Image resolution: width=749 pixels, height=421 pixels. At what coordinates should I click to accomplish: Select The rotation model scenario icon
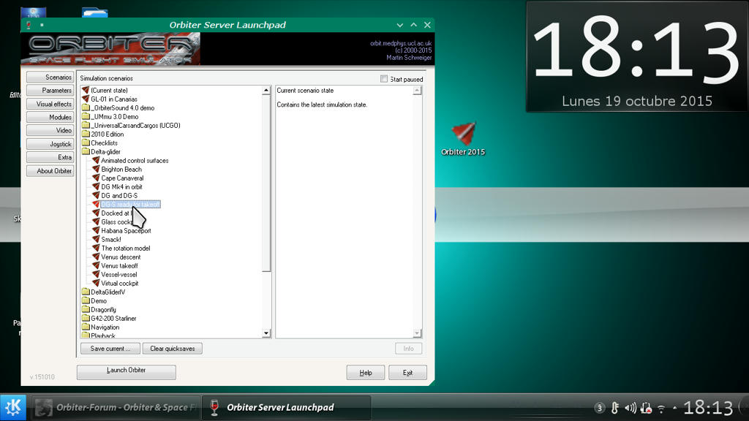96,249
